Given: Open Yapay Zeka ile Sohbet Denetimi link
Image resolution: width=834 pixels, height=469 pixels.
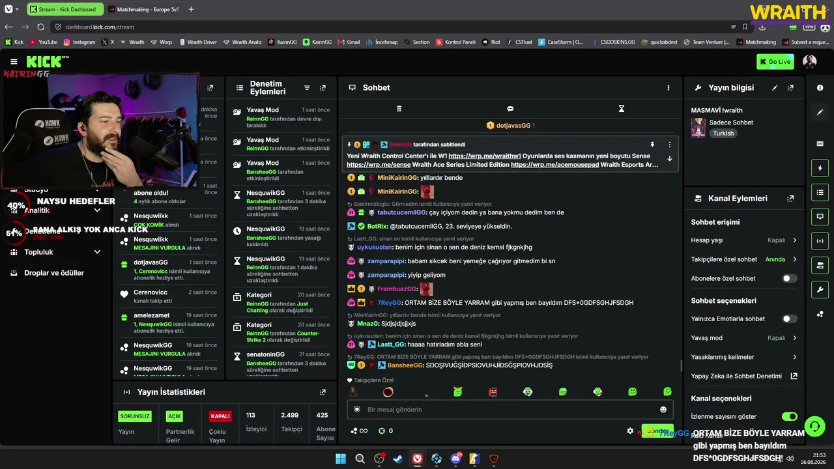Looking at the screenshot, I should (x=744, y=376).
